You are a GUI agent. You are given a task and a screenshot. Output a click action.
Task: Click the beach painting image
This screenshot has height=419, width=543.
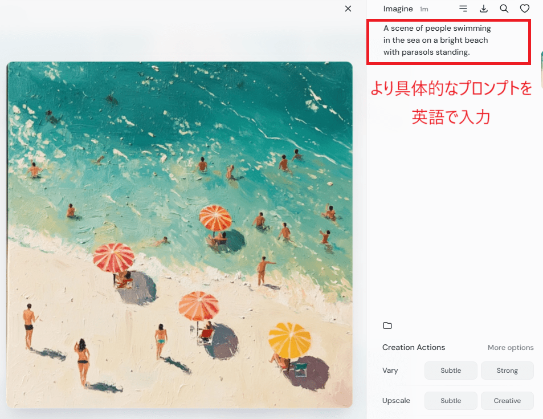[x=179, y=235]
